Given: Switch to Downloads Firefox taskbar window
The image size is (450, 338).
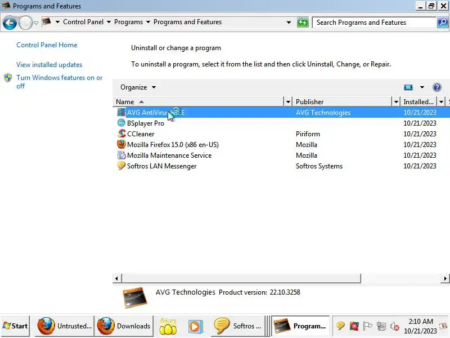Looking at the screenshot, I should click(124, 326).
